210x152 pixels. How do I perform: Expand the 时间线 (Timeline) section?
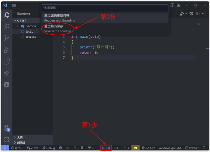(20, 142)
